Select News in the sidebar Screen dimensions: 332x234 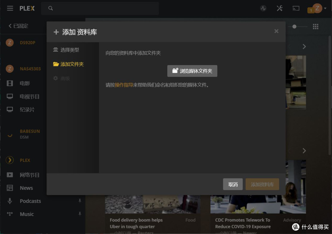26,188
